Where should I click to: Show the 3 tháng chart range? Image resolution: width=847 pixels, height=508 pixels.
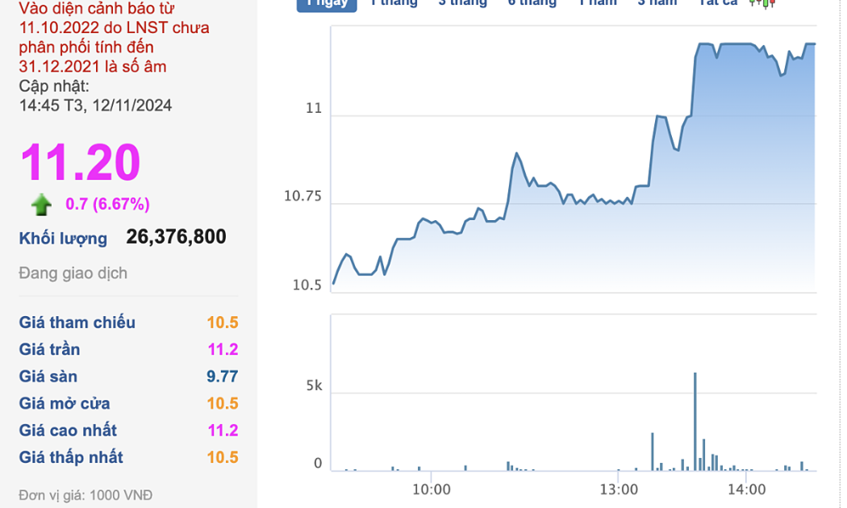tap(462, 2)
